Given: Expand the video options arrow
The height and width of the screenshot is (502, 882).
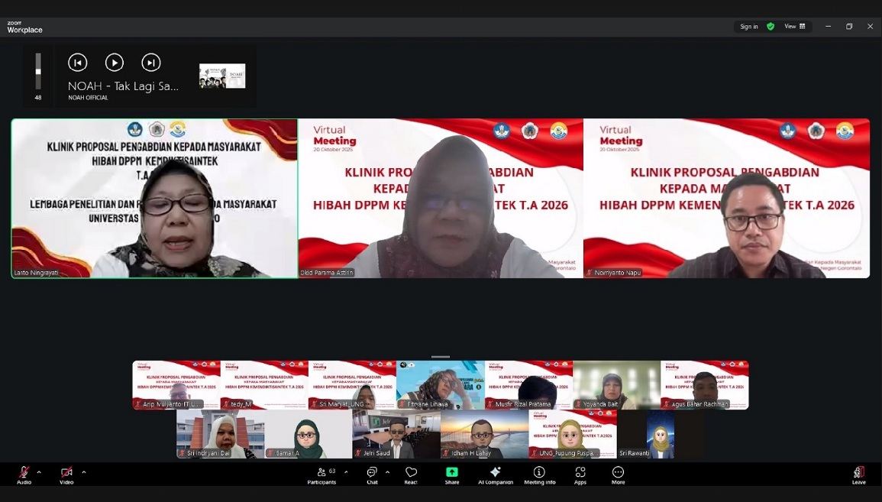Looking at the screenshot, I should 83,472.
